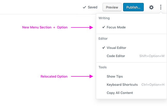Select Copy All Content
Image resolution: width=167 pixels, height=107 pixels.
(131, 93)
